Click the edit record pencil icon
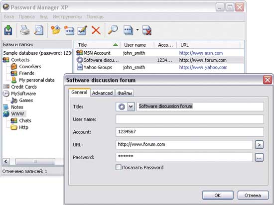Screen dimensions: 274x205 click(x=82, y=30)
